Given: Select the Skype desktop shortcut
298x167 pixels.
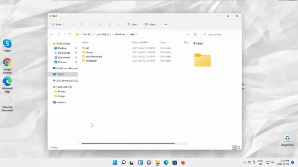Looking at the screenshot, I should 7,45.
